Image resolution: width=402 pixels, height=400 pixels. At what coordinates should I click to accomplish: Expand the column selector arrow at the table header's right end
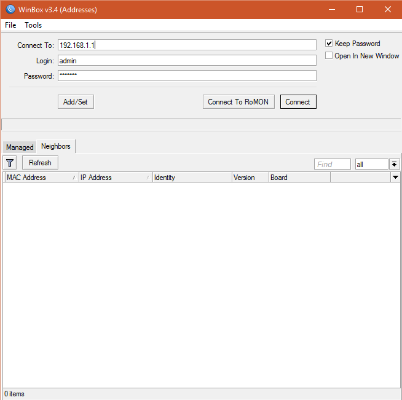coord(395,178)
